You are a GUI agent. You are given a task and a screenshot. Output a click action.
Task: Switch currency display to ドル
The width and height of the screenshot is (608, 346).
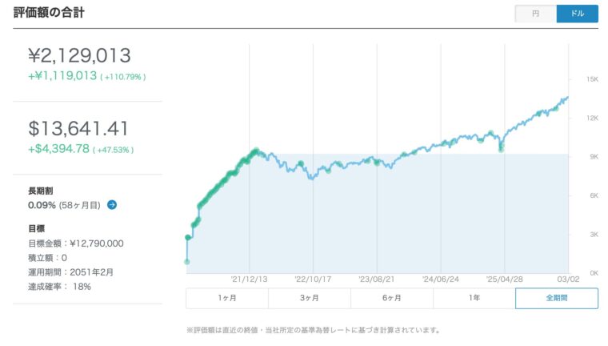tap(577, 14)
